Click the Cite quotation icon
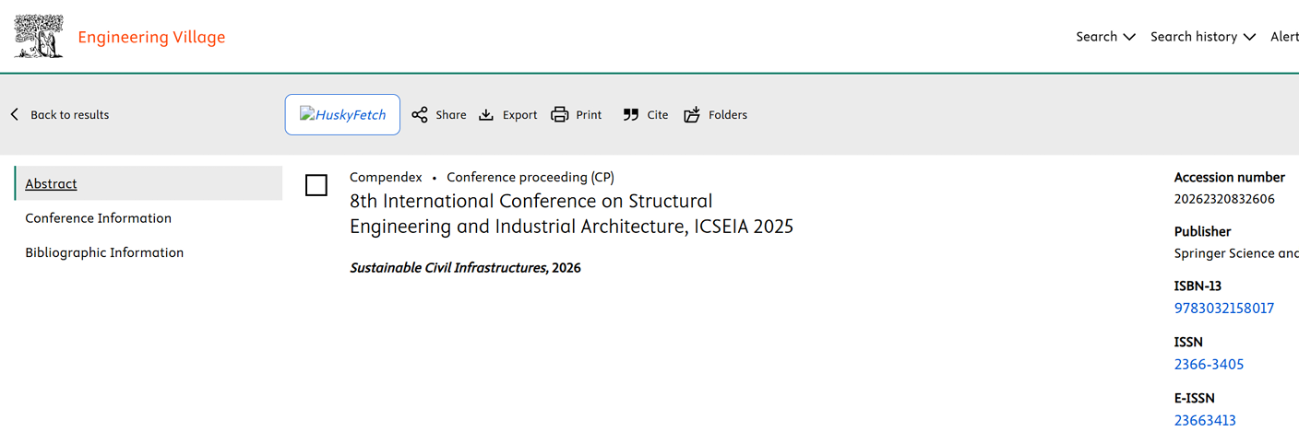This screenshot has height=443, width=1299. (x=631, y=115)
